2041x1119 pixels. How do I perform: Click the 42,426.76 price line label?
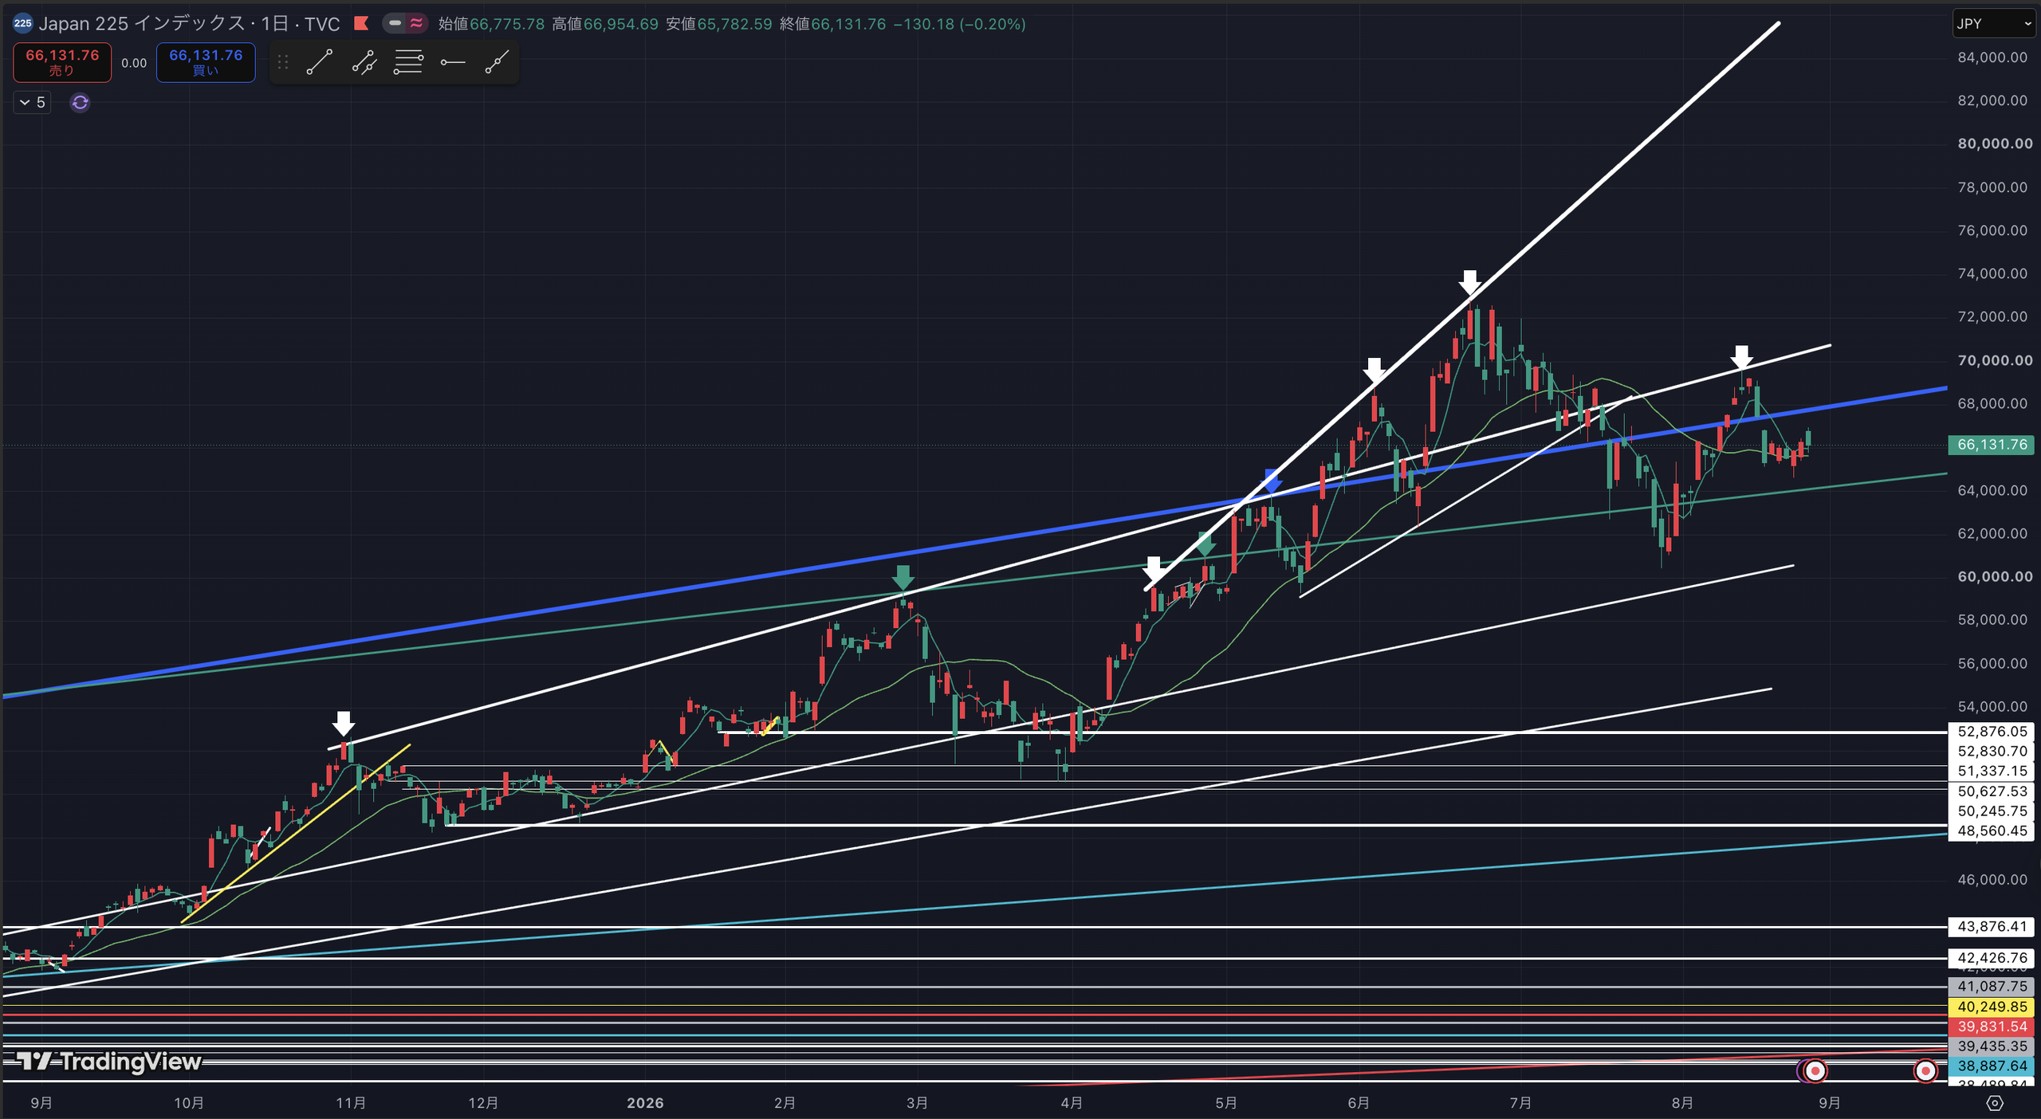pos(1991,958)
